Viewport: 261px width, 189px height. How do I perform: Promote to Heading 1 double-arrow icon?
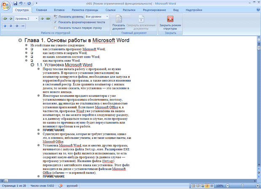coord(5,19)
